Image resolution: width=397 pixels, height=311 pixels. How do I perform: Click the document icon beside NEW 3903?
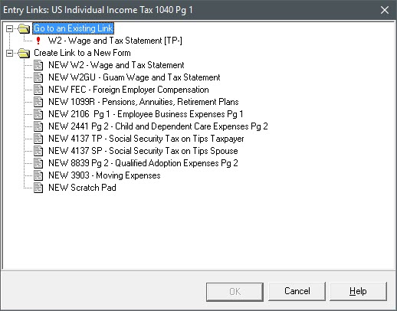(38, 175)
